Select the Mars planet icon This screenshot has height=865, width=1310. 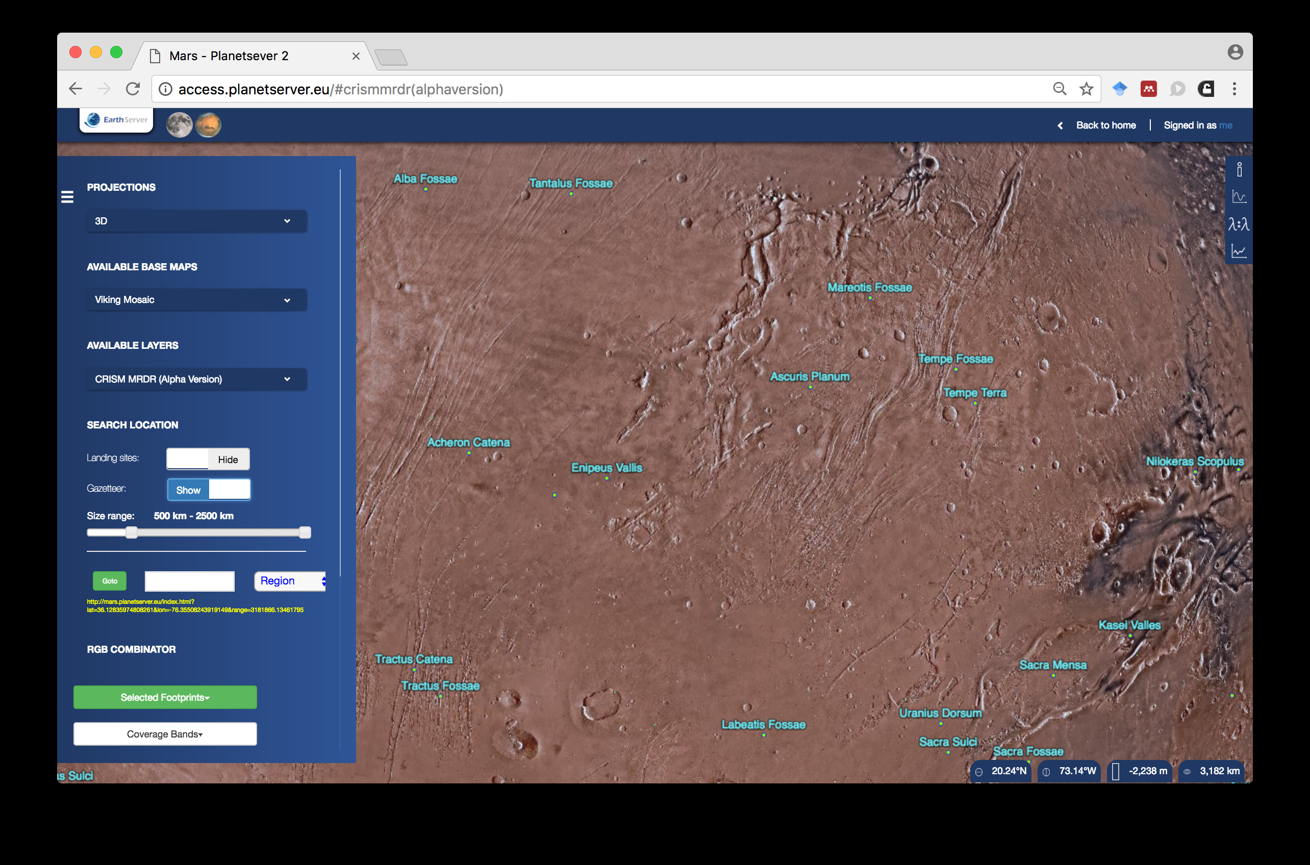(x=208, y=124)
